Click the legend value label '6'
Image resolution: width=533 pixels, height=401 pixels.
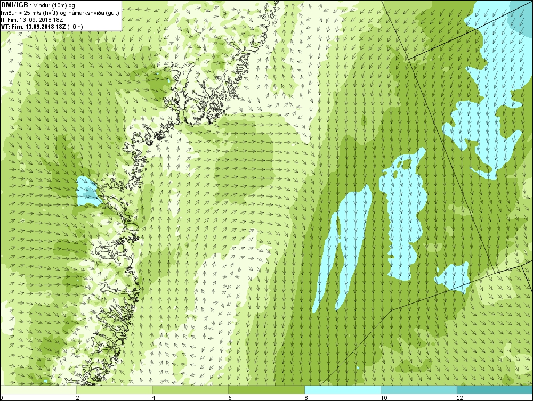pos(230,398)
